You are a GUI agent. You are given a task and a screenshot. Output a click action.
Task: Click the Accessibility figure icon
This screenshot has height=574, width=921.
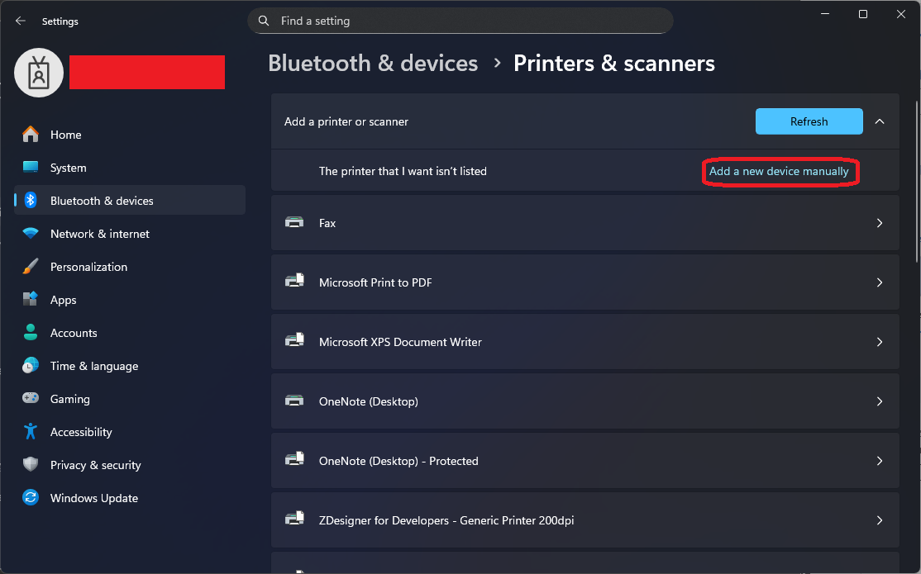point(31,431)
